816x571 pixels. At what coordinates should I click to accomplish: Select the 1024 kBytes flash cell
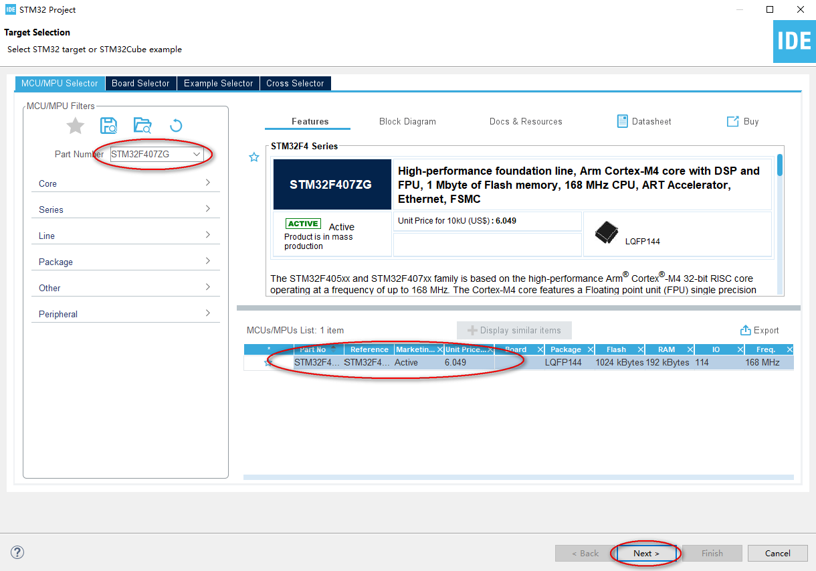click(x=619, y=363)
